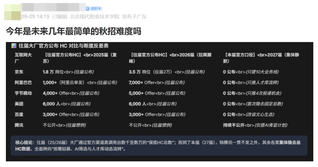The image size is (318, 167).
Task: Click the 1.8 万 岗位 cell
Action: (68, 72)
